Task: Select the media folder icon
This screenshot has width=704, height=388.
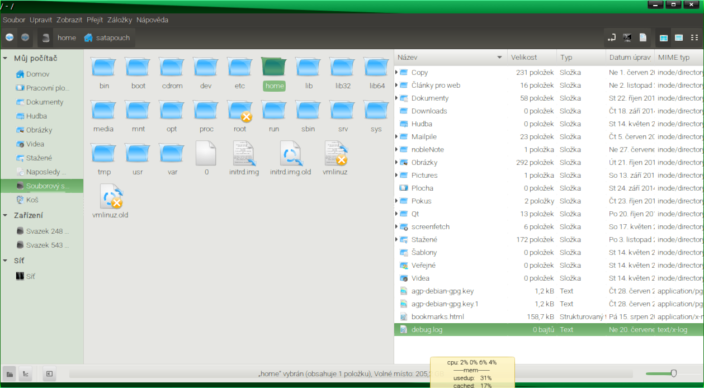Action: (103, 110)
